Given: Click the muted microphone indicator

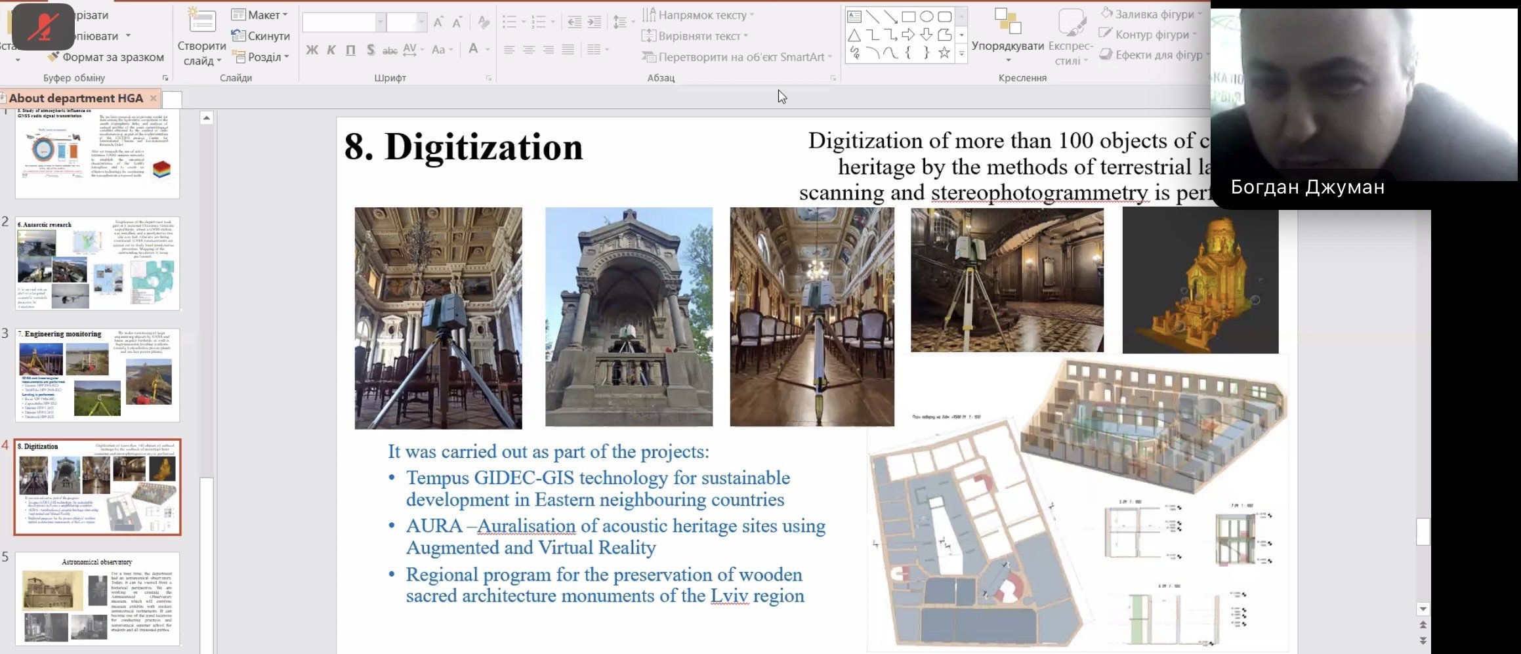Looking at the screenshot, I should click(x=43, y=26).
